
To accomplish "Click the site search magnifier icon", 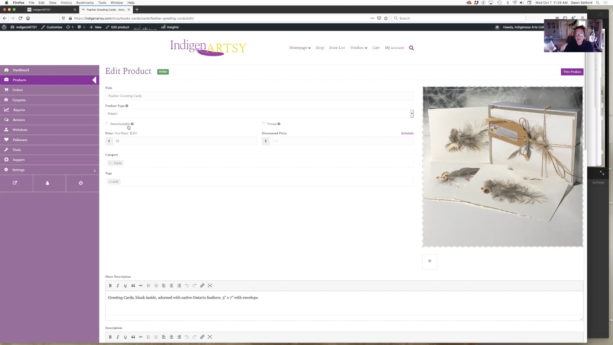I will tap(411, 48).
